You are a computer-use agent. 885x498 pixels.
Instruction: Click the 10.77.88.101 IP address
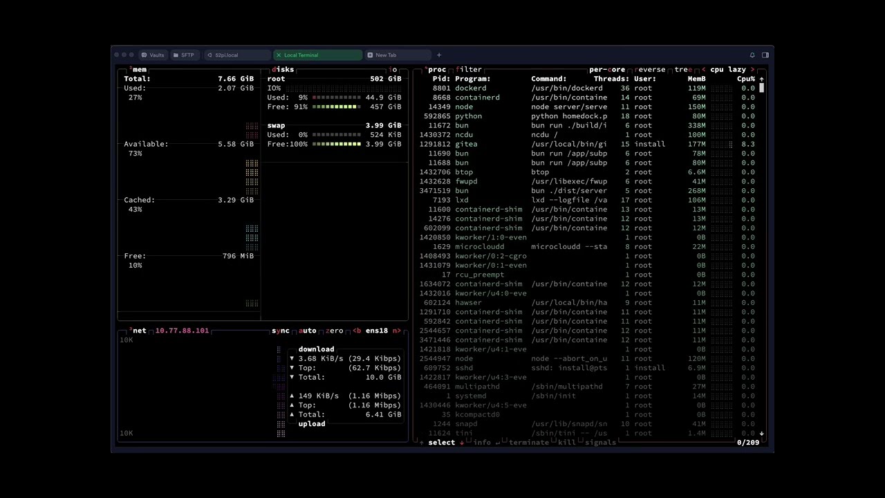click(182, 331)
